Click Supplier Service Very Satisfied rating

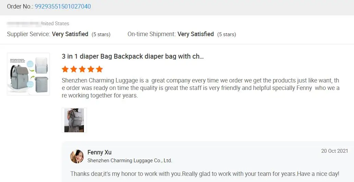point(70,34)
